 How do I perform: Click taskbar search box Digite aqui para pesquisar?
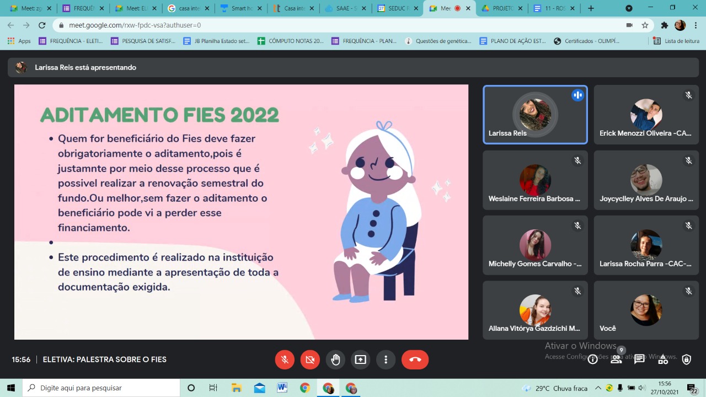(101, 388)
